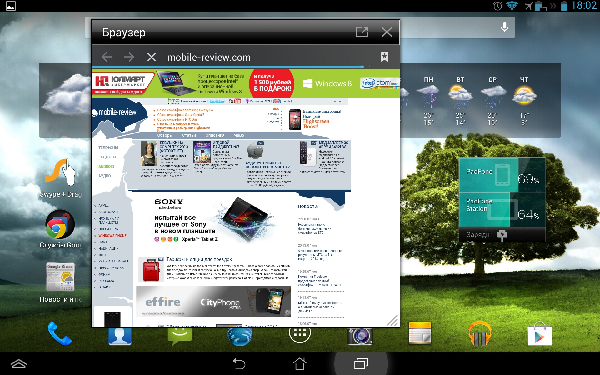Open the Contacts app in dock
Image resolution: width=600 pixels, height=375 pixels.
pos(120,336)
